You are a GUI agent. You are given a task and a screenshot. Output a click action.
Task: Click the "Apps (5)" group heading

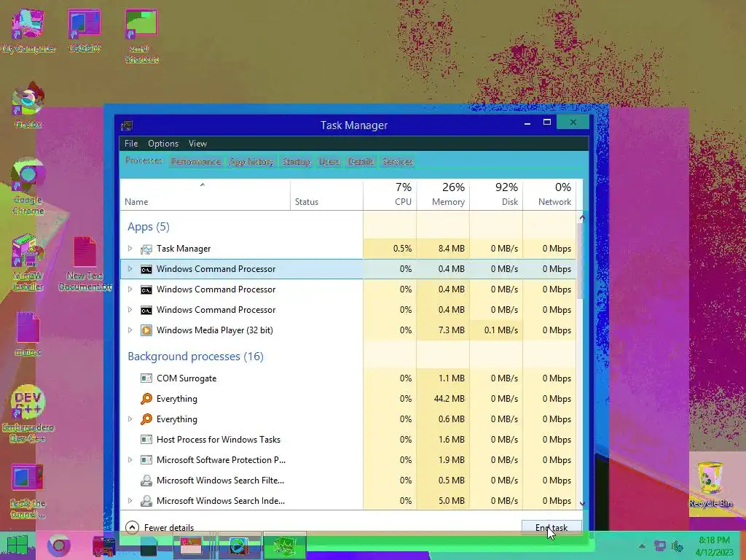(149, 227)
